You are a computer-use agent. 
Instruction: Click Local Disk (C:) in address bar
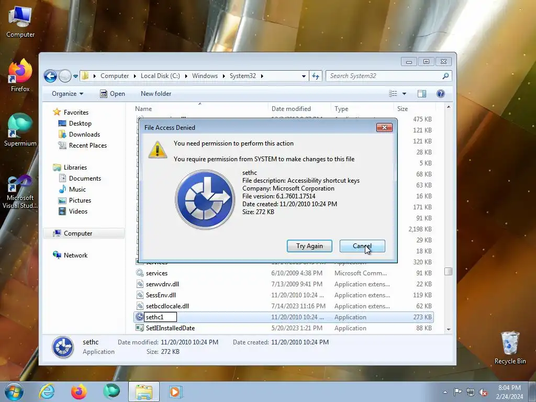point(160,76)
